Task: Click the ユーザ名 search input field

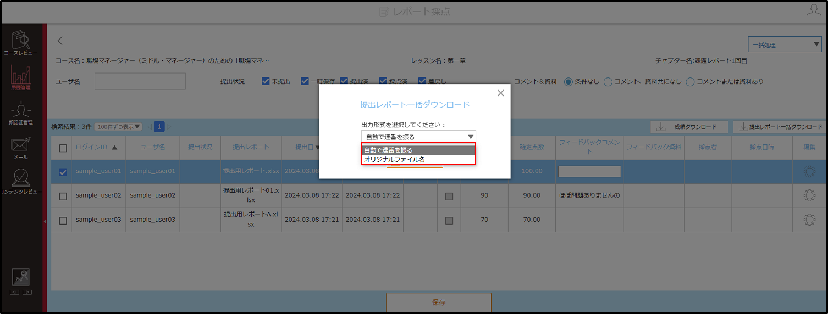Action: pyautogui.click(x=140, y=81)
